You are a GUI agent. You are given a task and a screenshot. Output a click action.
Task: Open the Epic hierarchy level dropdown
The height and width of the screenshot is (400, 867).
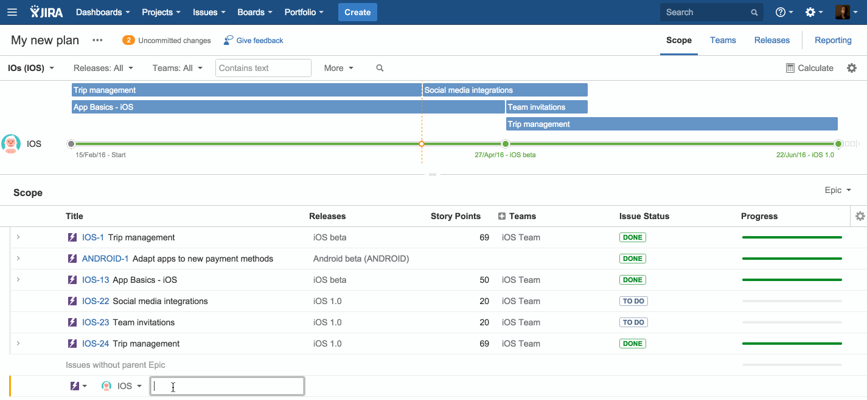pos(837,191)
